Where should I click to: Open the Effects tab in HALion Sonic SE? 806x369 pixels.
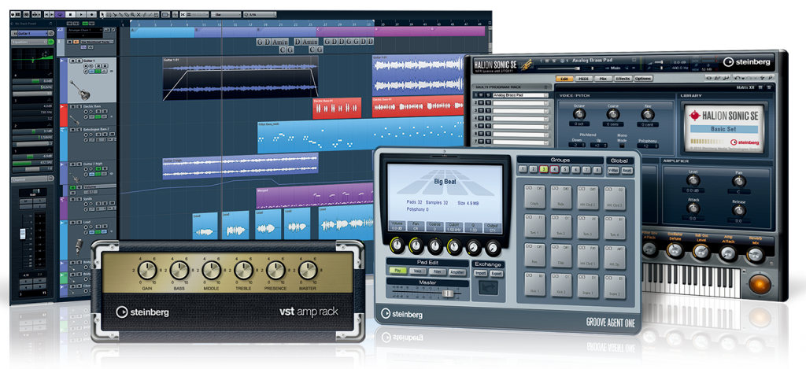623,79
